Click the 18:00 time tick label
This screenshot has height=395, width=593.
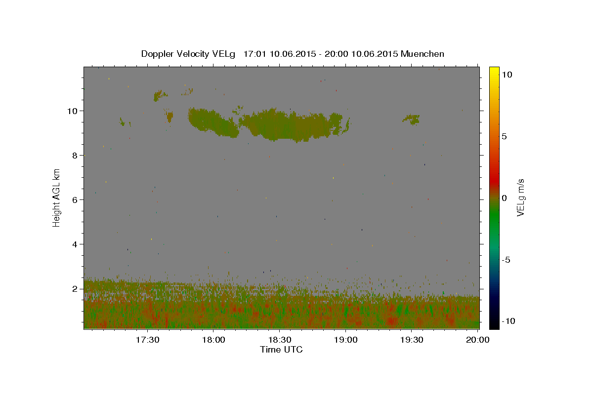pyautogui.click(x=213, y=340)
